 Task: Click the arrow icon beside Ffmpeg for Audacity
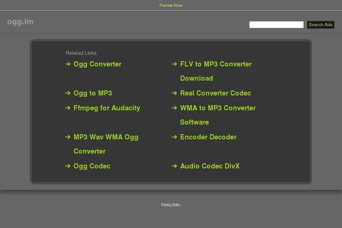coord(68,108)
